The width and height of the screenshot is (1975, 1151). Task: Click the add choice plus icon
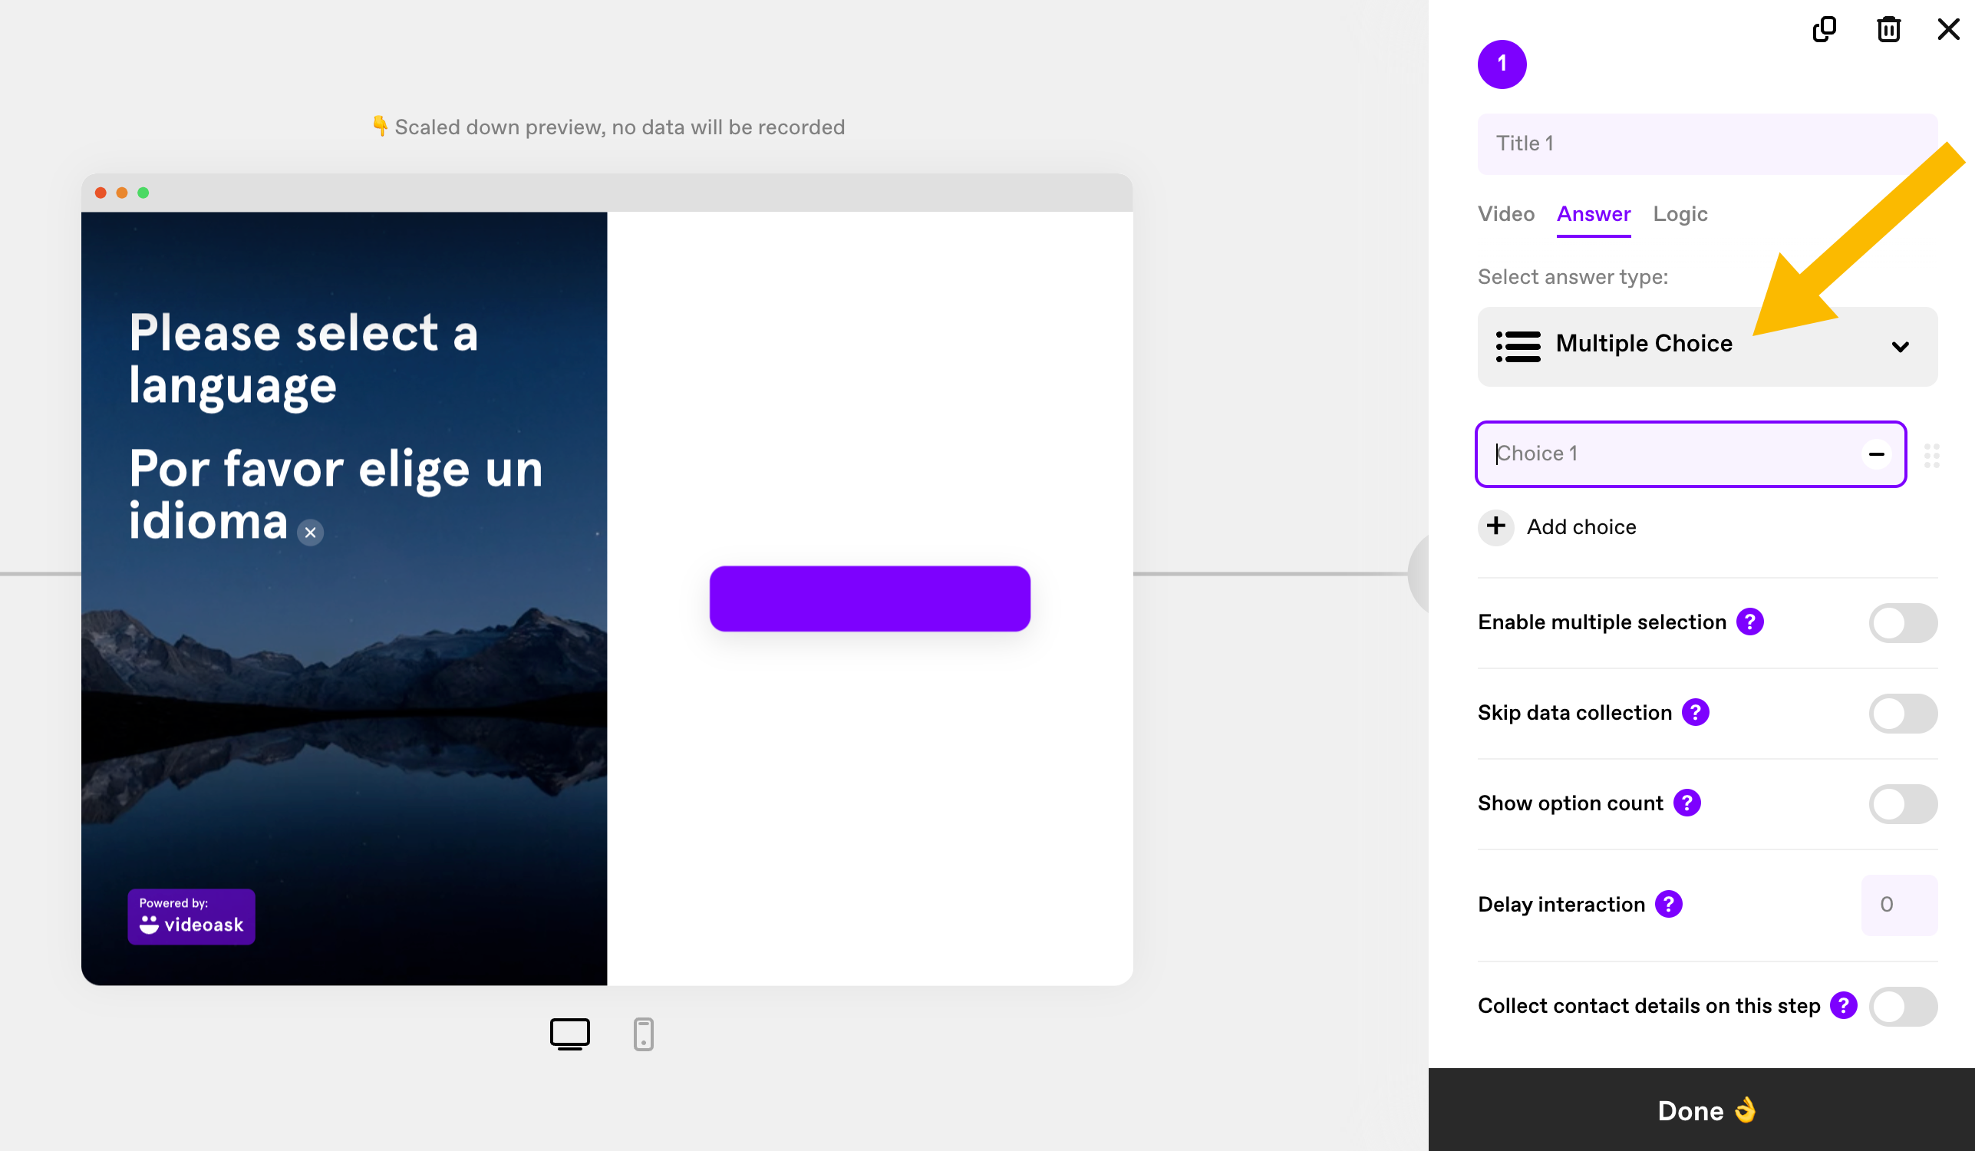pyautogui.click(x=1495, y=525)
